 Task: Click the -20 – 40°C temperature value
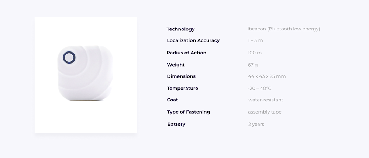click(x=259, y=89)
